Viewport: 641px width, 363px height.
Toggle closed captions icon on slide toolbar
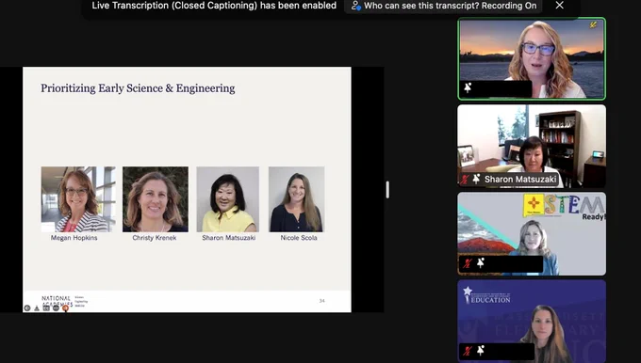pos(46,308)
